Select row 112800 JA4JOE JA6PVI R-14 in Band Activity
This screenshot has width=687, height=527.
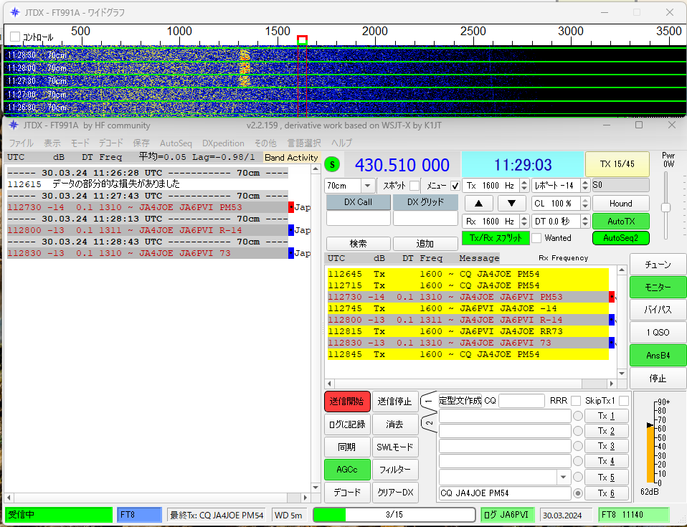(x=148, y=230)
